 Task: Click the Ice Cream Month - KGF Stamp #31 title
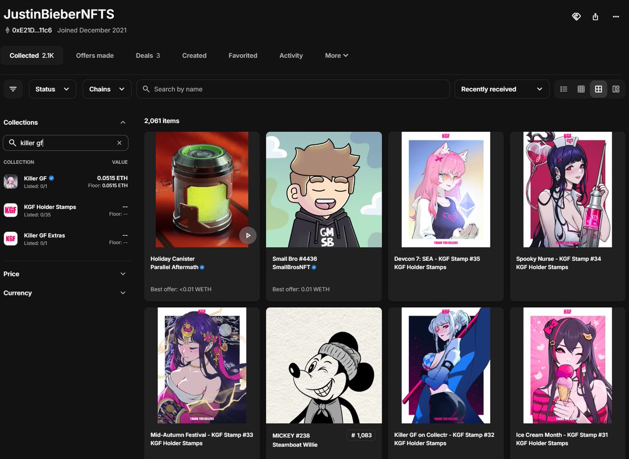tap(562, 435)
